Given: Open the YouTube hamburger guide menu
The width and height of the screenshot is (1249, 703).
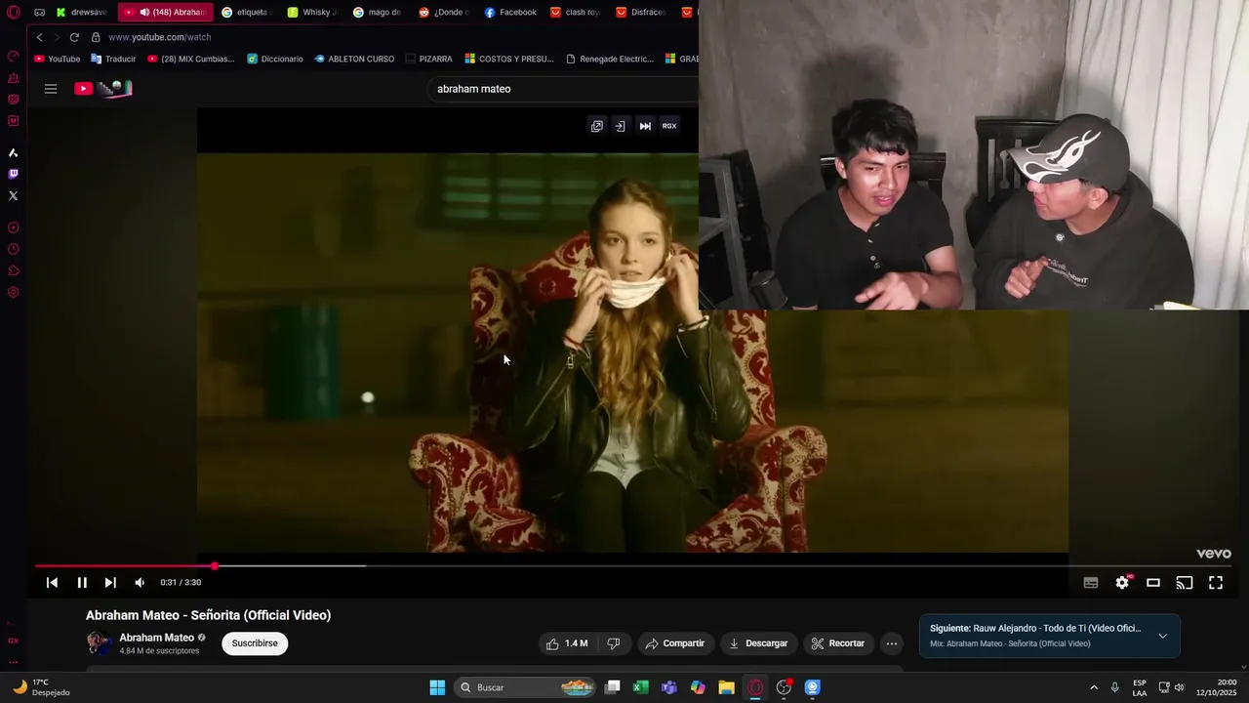Looking at the screenshot, I should [x=51, y=89].
